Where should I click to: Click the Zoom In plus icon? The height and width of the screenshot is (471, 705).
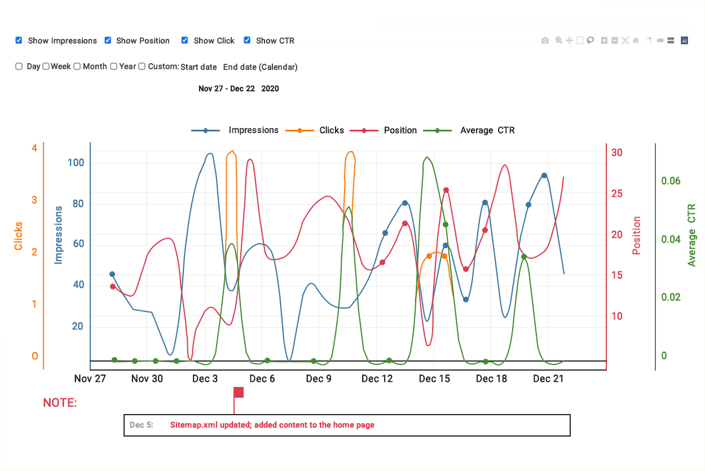tap(604, 41)
